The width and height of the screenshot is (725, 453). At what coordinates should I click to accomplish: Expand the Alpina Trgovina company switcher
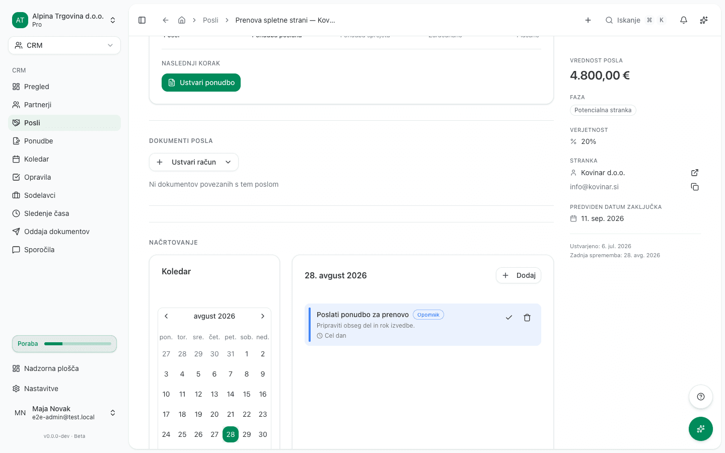tap(64, 20)
